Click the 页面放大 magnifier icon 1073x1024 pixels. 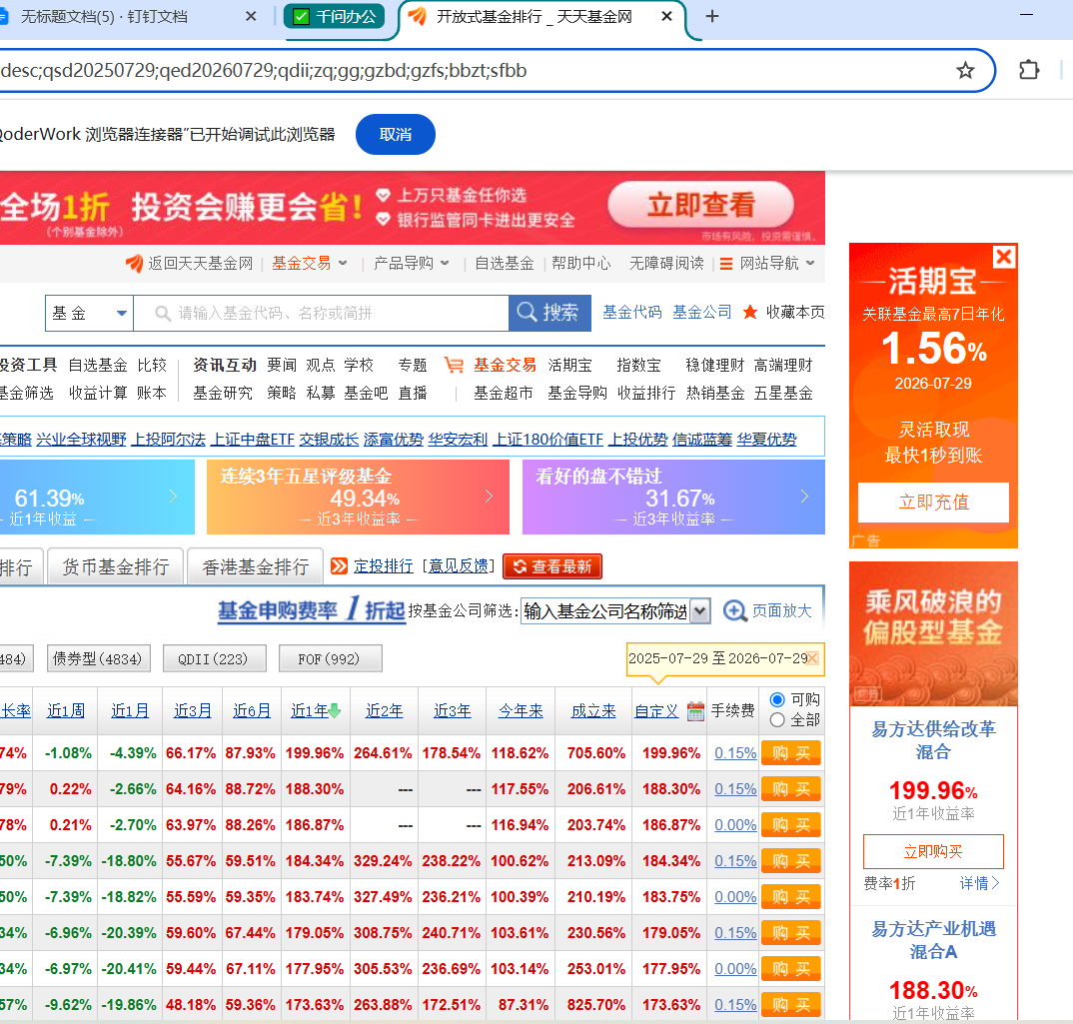click(734, 610)
